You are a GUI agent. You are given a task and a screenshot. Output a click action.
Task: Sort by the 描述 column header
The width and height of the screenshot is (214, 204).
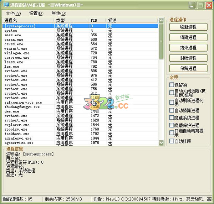coord(132,20)
